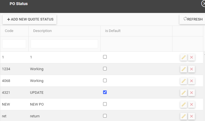Edit the NEW PO status row
Screen dimensions: 205x121
click(x=184, y=104)
